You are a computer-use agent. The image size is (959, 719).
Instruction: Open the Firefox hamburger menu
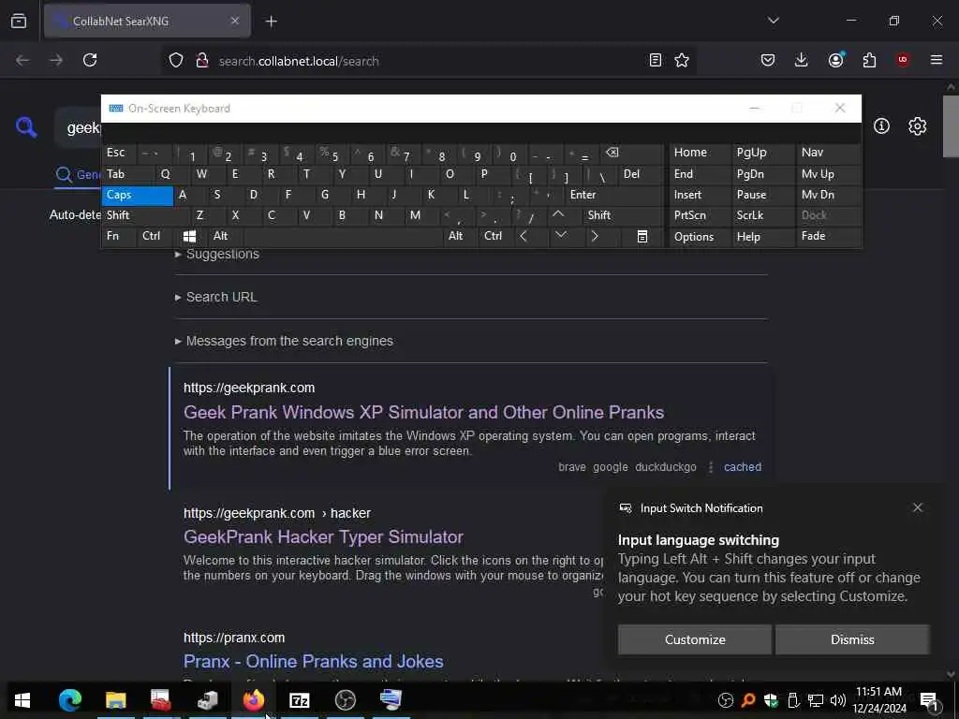pos(937,60)
